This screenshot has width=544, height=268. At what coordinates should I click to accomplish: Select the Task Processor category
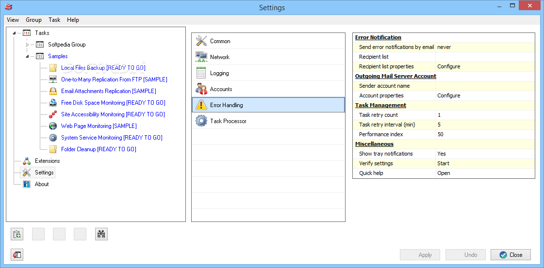point(268,121)
